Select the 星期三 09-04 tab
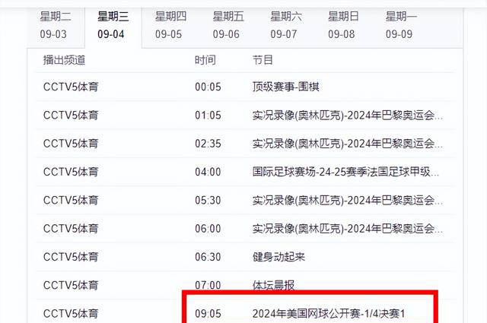Image resolution: width=487 pixels, height=323 pixels. pos(113,25)
